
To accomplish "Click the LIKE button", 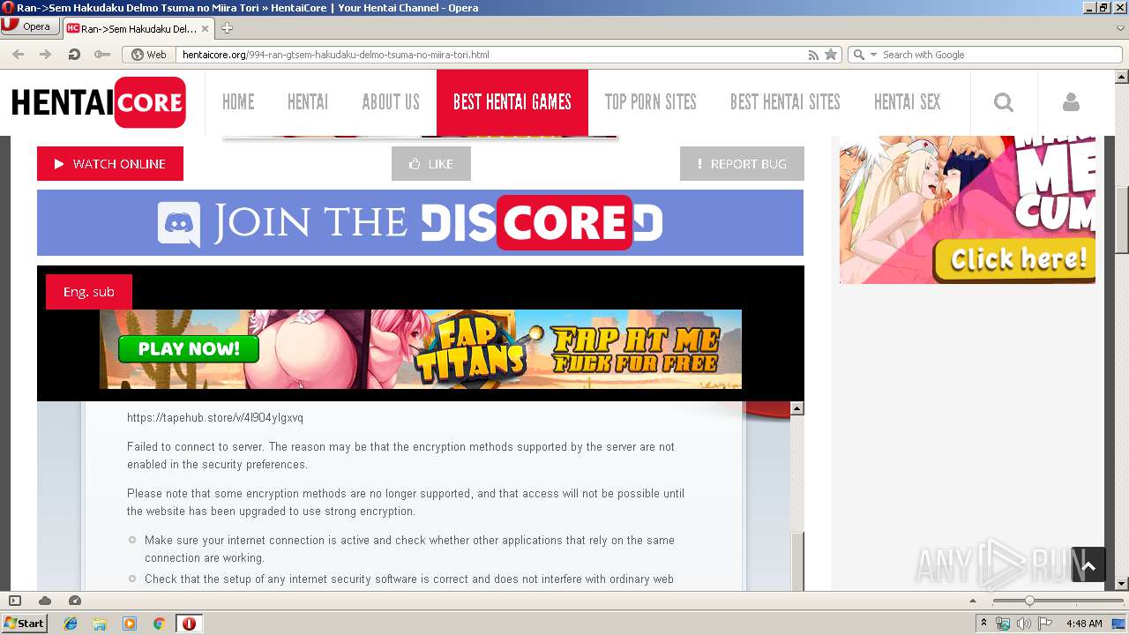I will (x=431, y=164).
